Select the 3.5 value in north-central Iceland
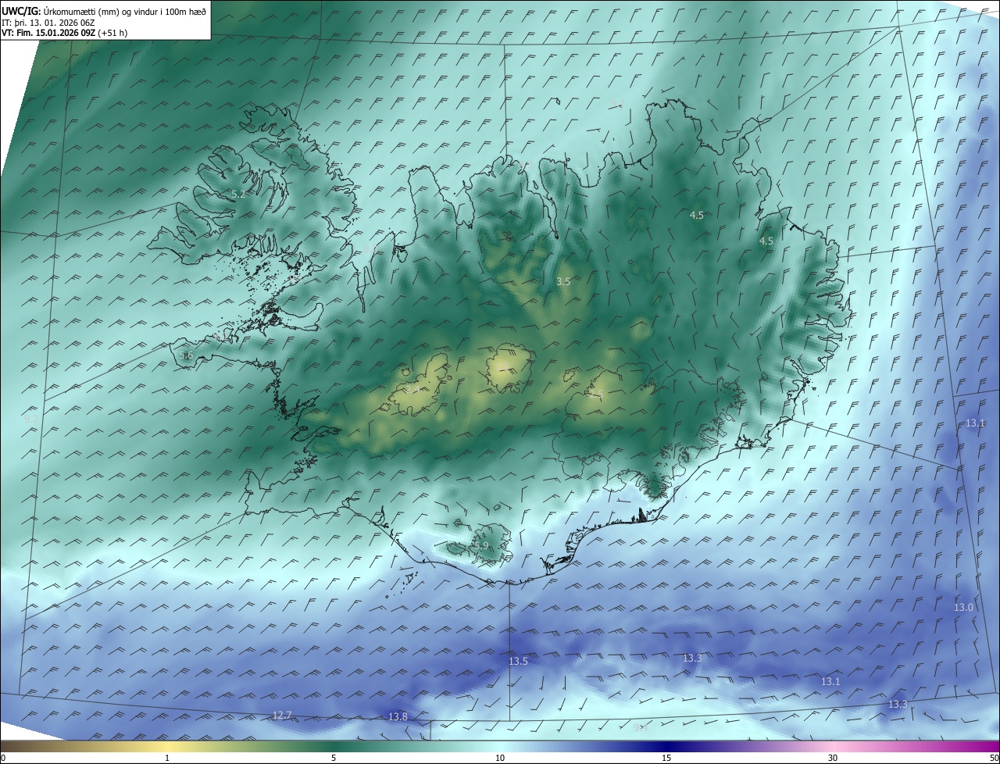 point(563,281)
